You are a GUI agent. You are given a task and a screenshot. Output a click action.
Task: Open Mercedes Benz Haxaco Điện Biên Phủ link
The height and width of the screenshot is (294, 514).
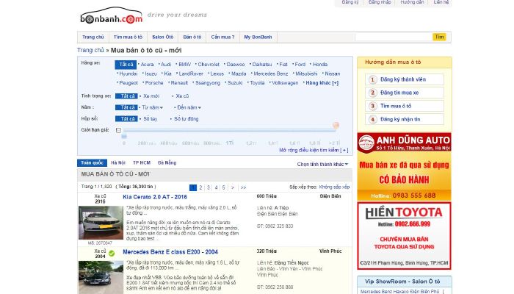(399, 291)
